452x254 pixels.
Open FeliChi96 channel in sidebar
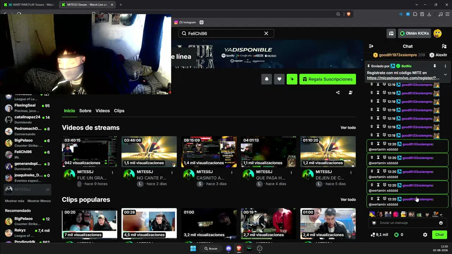click(x=28, y=154)
